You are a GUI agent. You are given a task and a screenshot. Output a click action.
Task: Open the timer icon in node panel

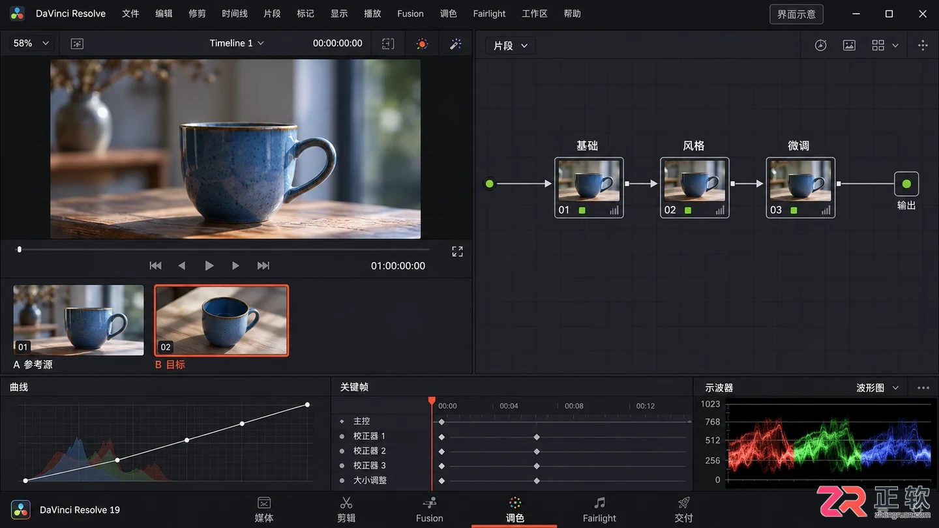[821, 45]
